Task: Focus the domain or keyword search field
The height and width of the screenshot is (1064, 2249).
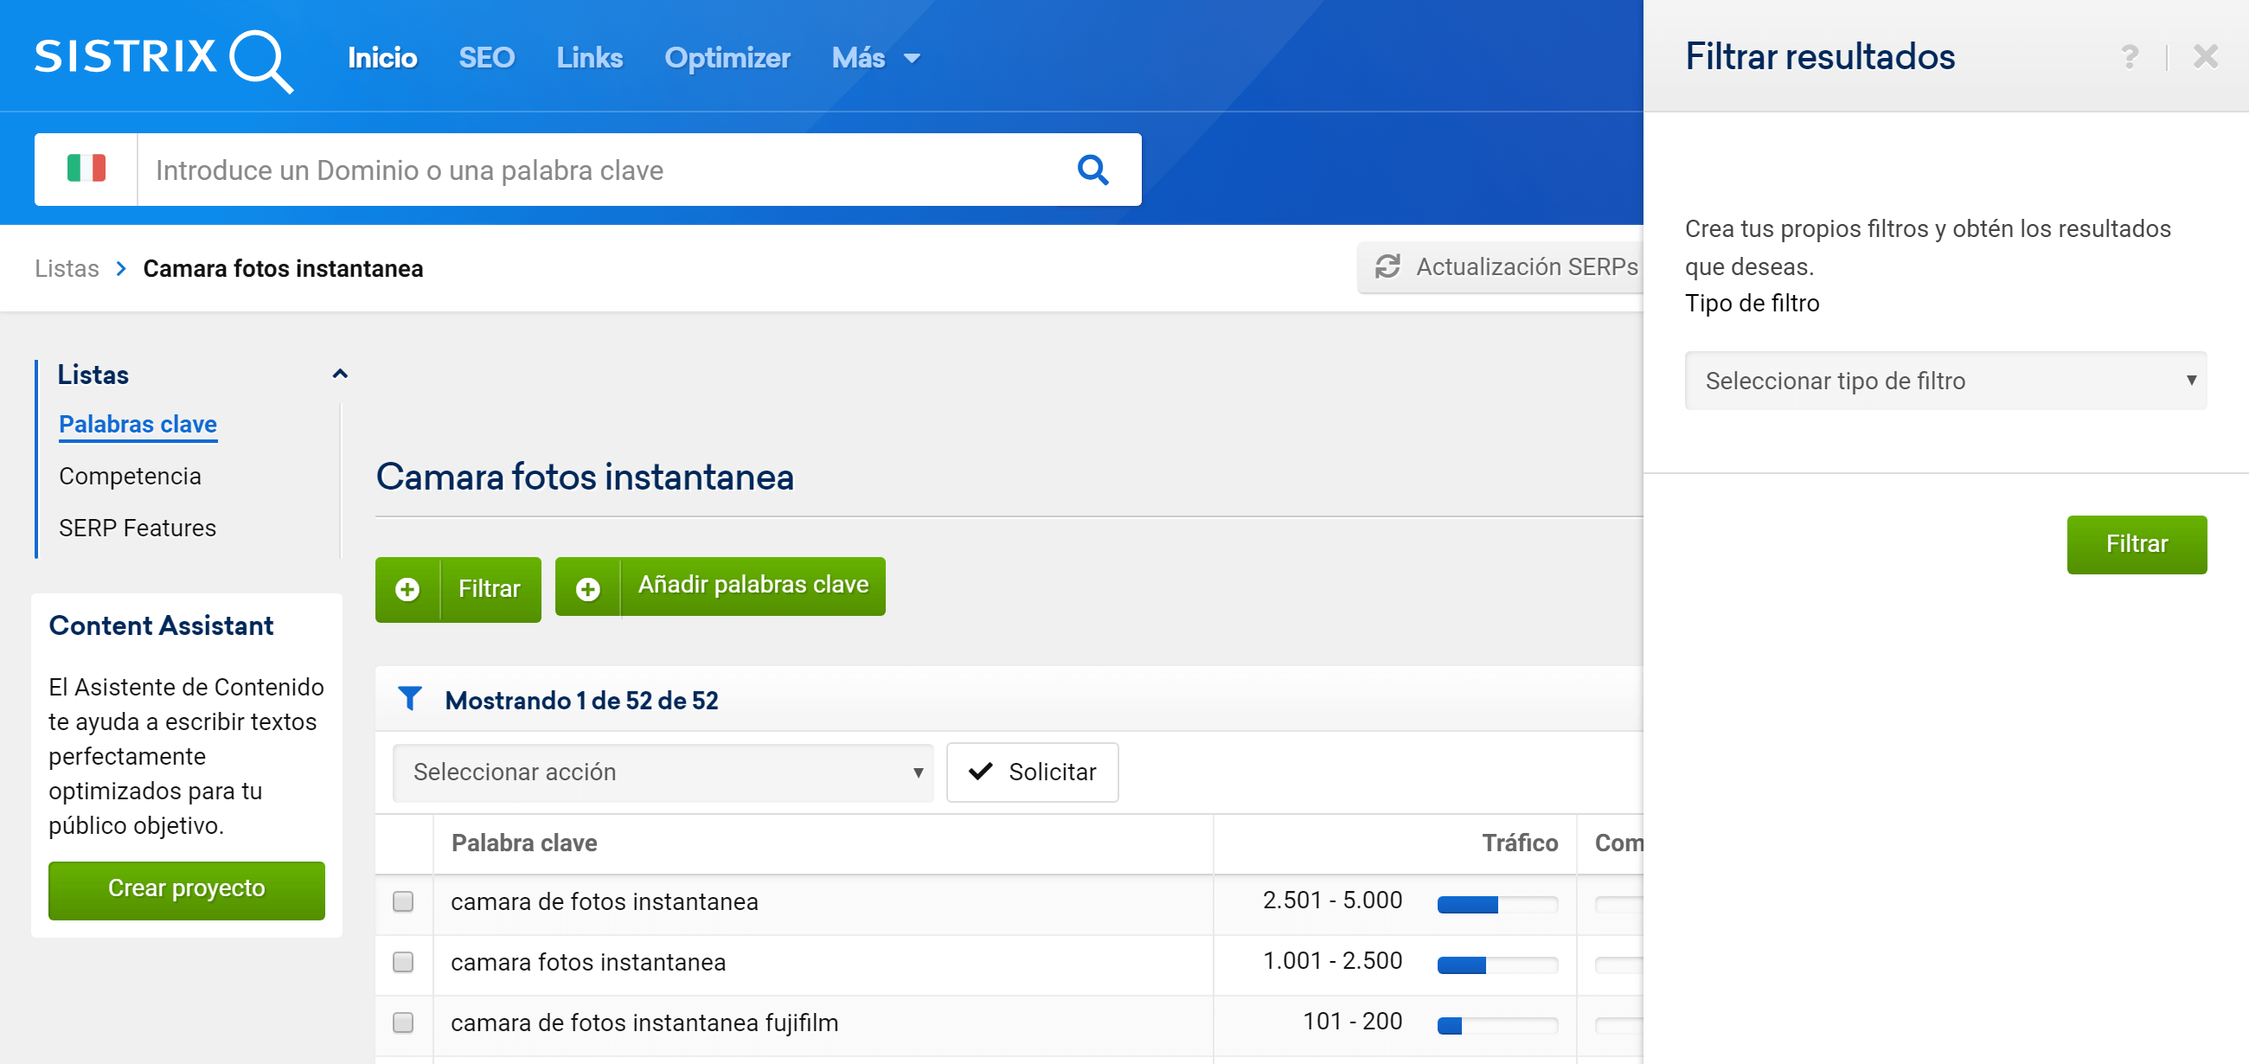Action: click(602, 170)
